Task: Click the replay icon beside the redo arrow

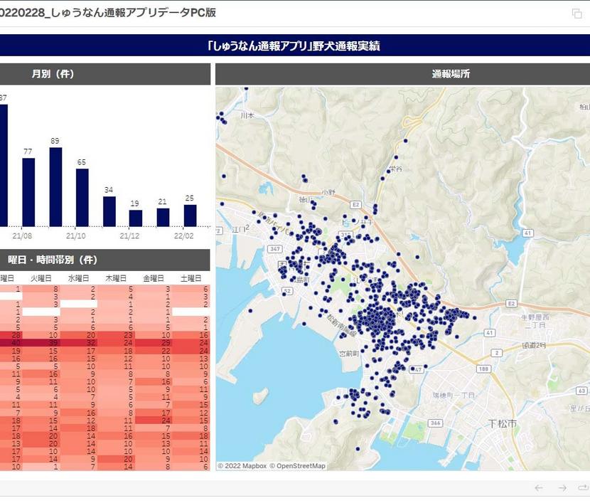Action: pos(584,488)
